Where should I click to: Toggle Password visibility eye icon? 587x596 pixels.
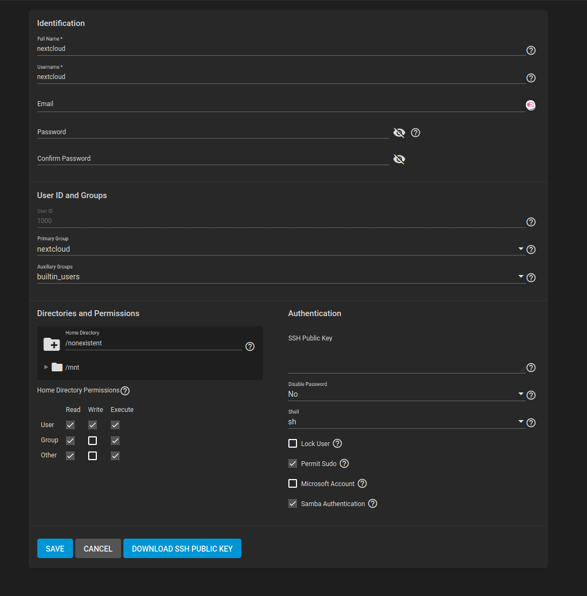coord(399,133)
